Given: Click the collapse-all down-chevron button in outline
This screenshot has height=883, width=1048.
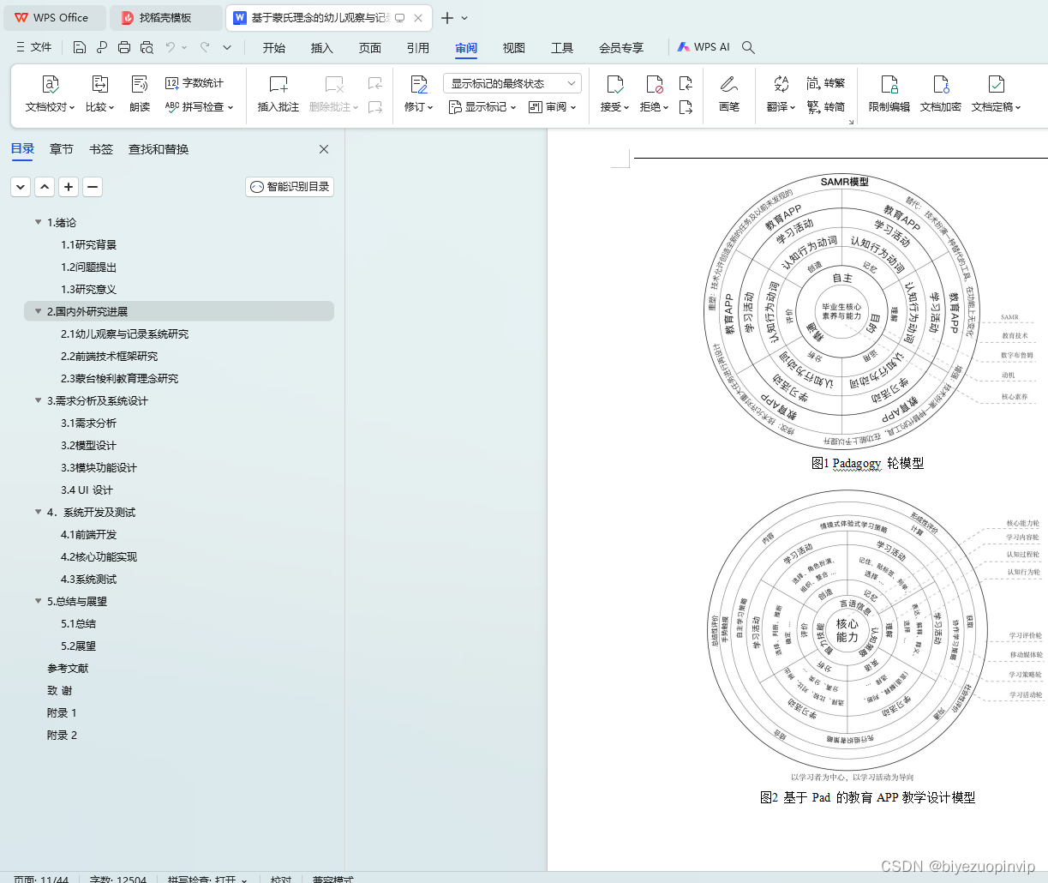Looking at the screenshot, I should pos(21,186).
